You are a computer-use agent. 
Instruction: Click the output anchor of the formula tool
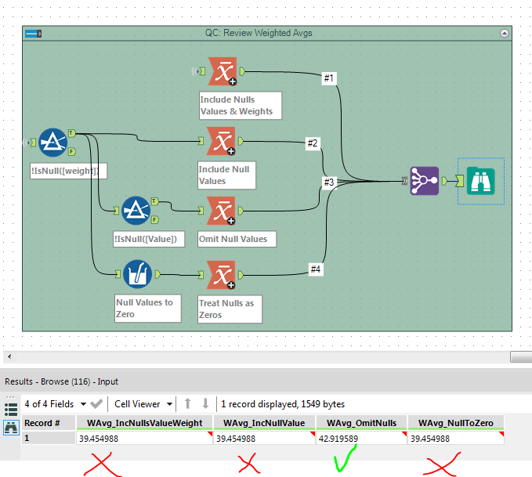click(157, 274)
